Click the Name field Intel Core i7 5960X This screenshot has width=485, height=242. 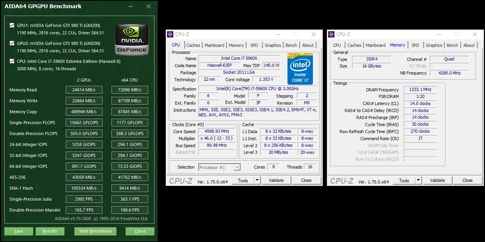(239, 59)
